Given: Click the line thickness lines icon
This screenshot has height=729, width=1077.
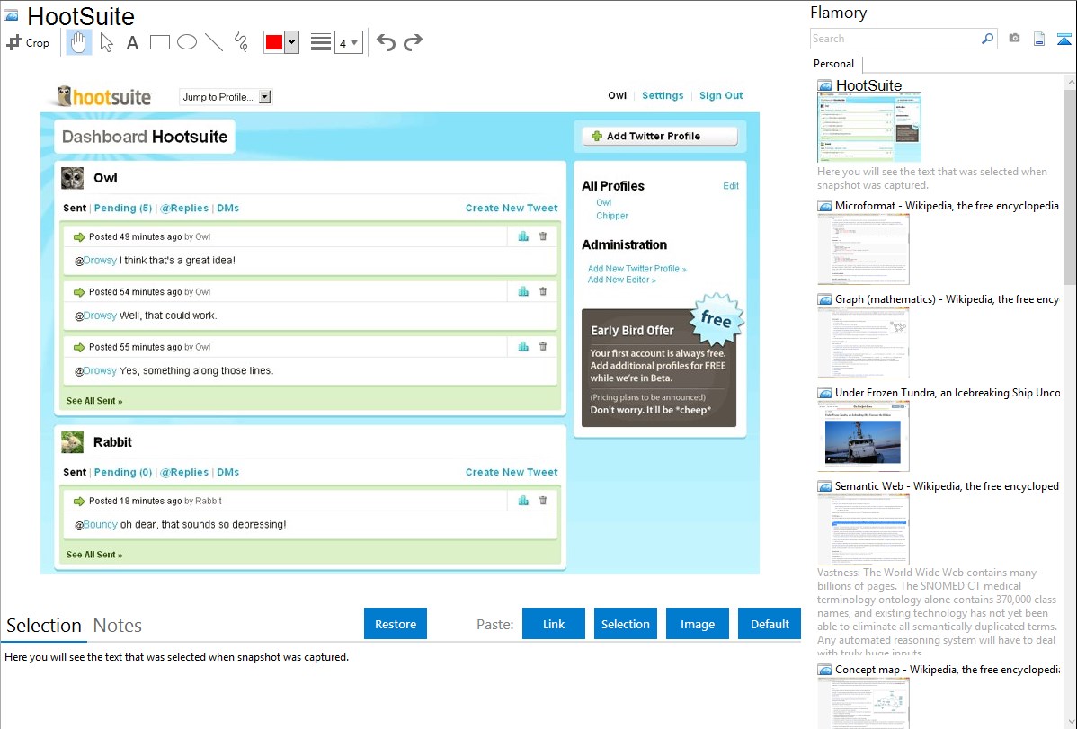Looking at the screenshot, I should pos(321,42).
